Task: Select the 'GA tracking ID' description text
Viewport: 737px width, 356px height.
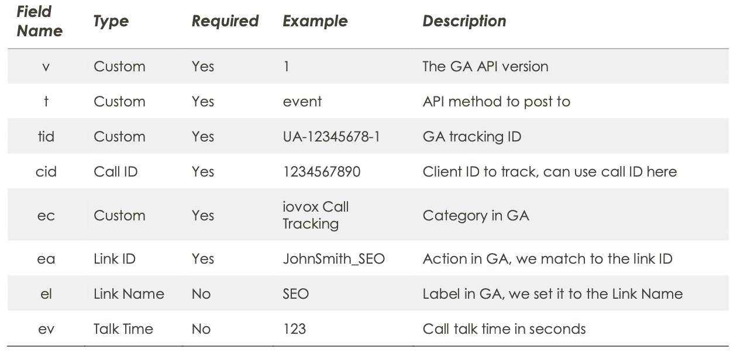Action: 471,137
